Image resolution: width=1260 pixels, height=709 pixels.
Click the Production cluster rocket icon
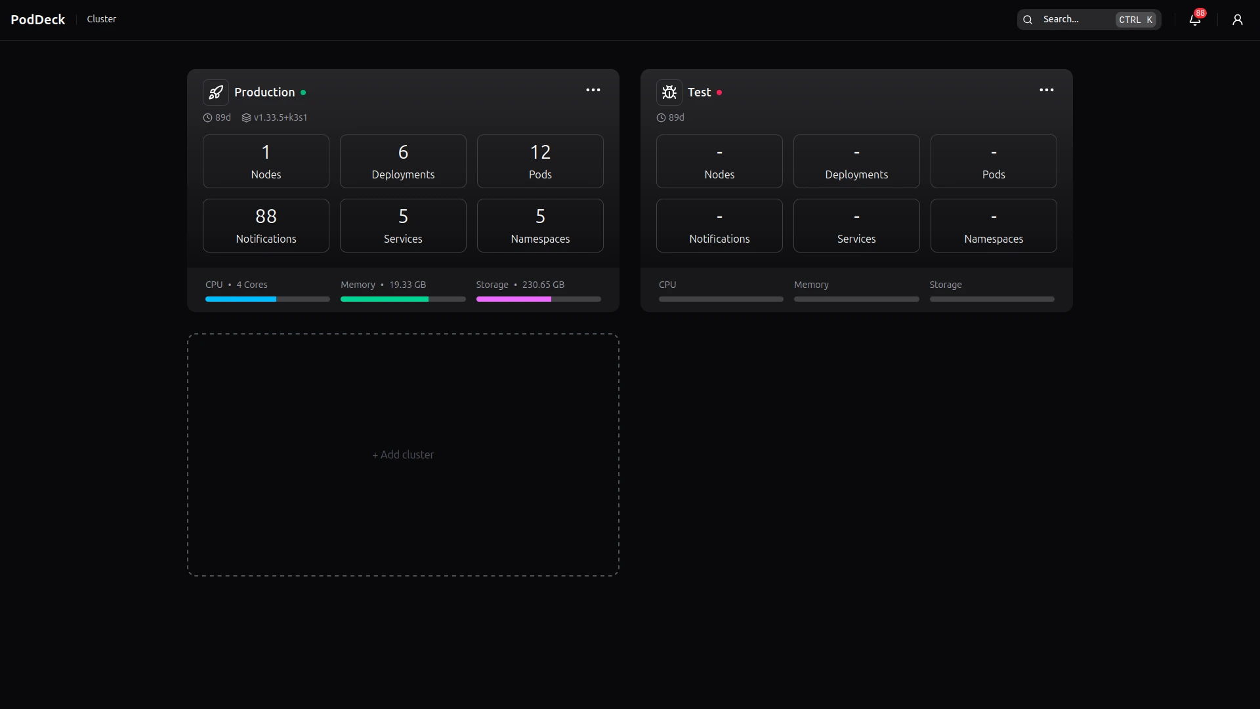point(215,92)
